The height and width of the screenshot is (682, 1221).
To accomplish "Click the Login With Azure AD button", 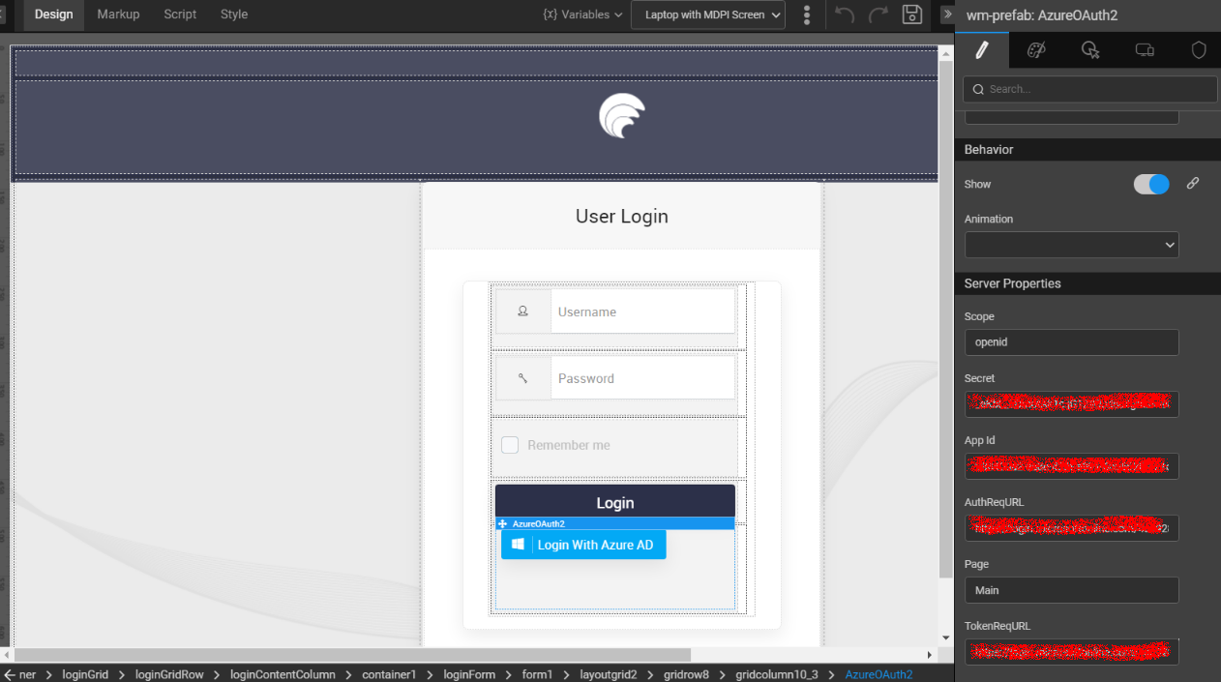I will 583,545.
